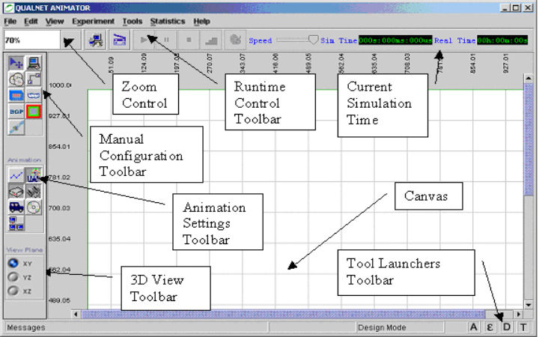This screenshot has height=337, width=539.
Task: Launch the A tool in status bar
Action: pyautogui.click(x=473, y=327)
